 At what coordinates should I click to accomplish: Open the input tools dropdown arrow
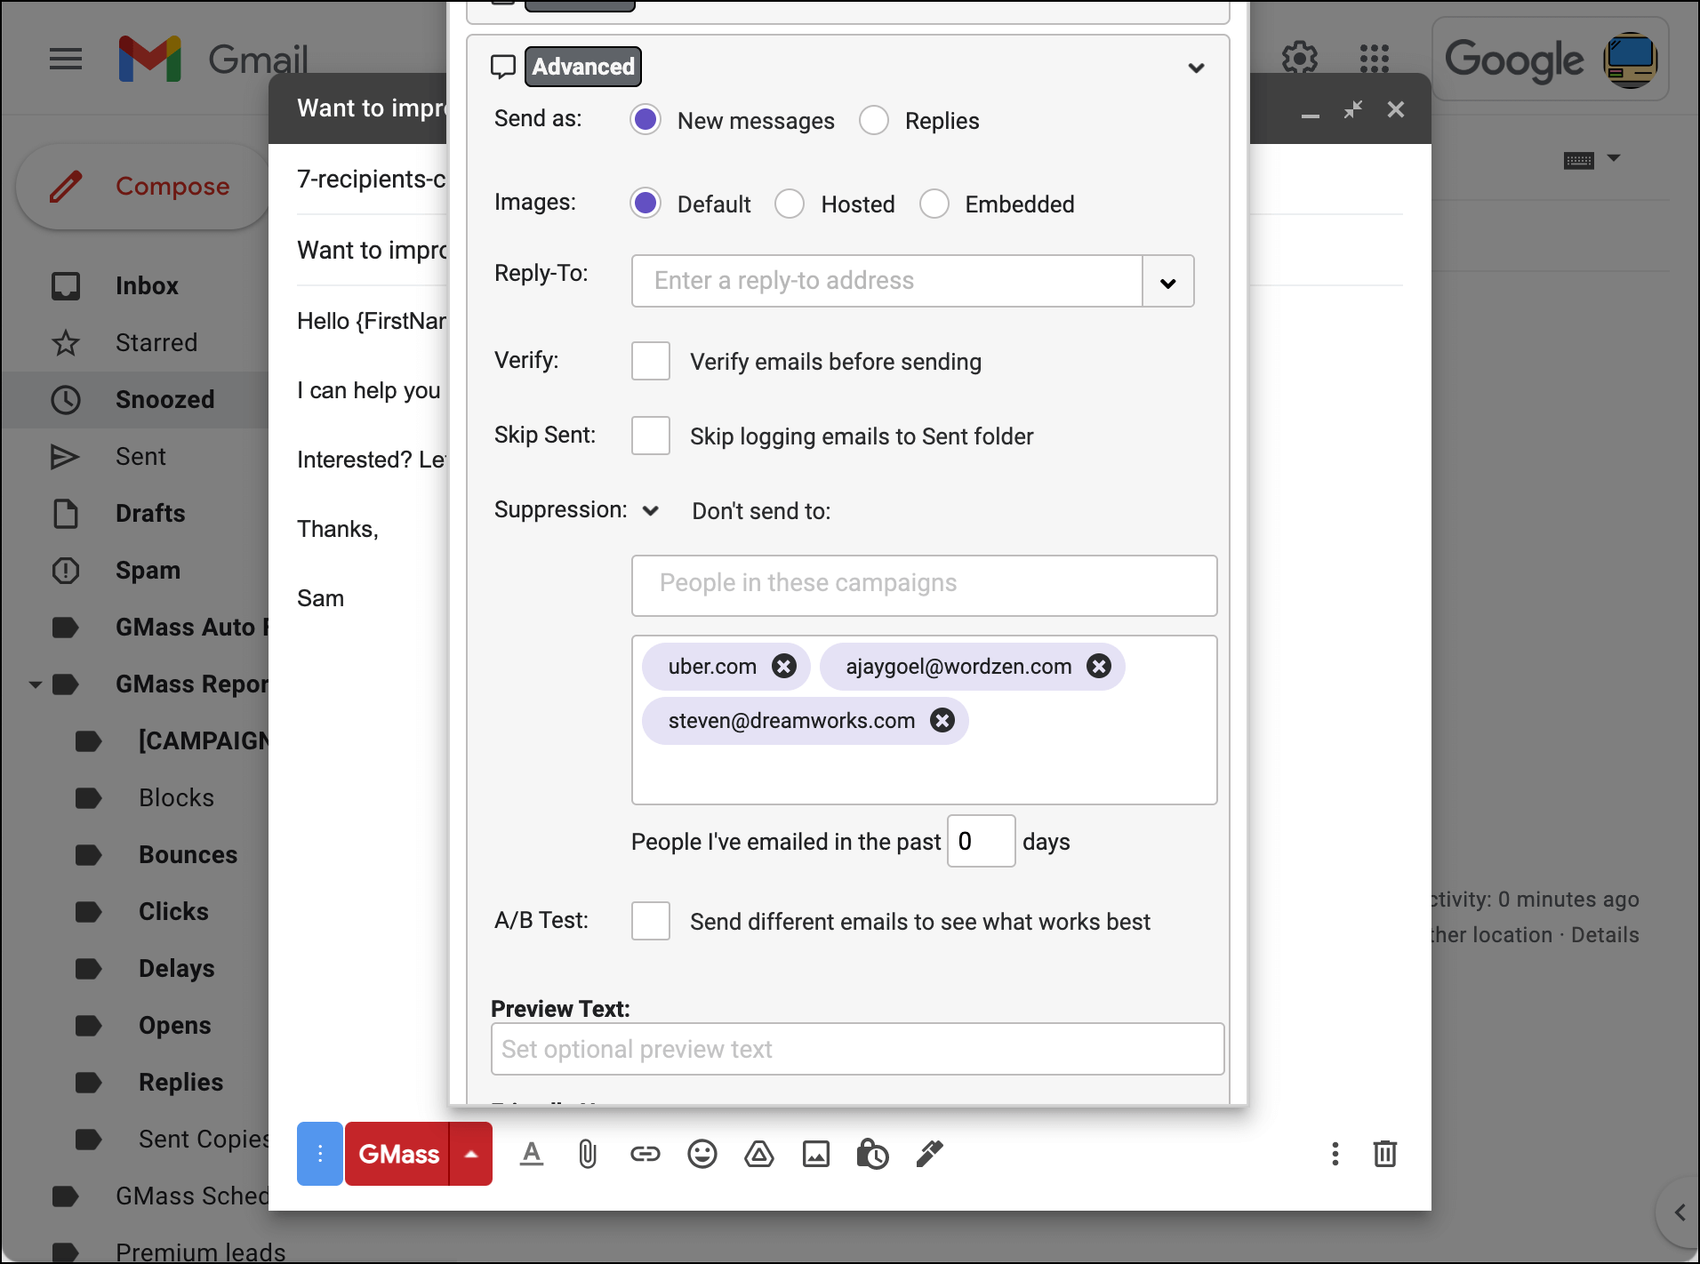(x=1615, y=157)
